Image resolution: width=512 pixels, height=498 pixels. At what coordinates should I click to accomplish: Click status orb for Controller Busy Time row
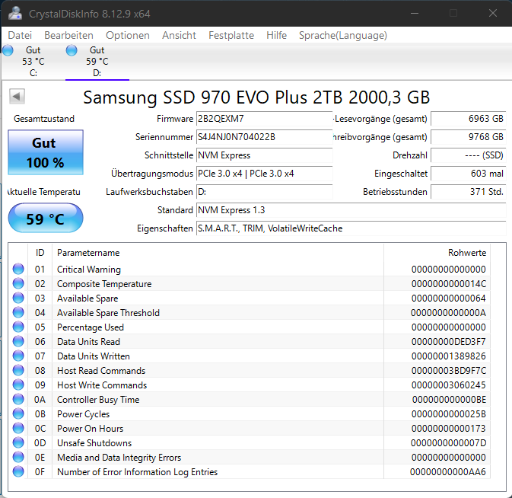18,399
